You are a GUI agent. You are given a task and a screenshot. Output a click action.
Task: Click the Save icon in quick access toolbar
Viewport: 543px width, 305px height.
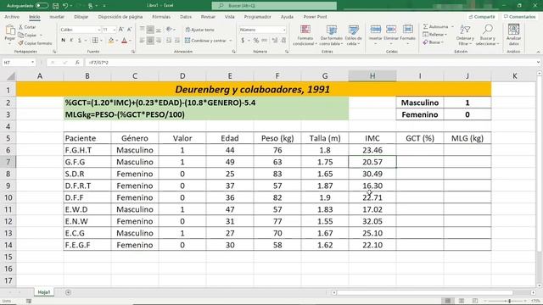[x=55, y=6]
